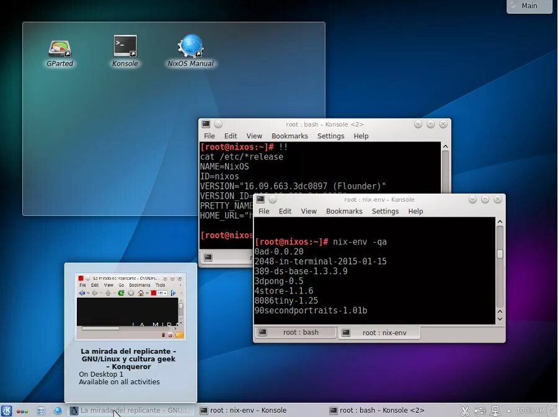Open the GParted desktop shortcut
Screen dimensions: 558x417
click(x=60, y=53)
